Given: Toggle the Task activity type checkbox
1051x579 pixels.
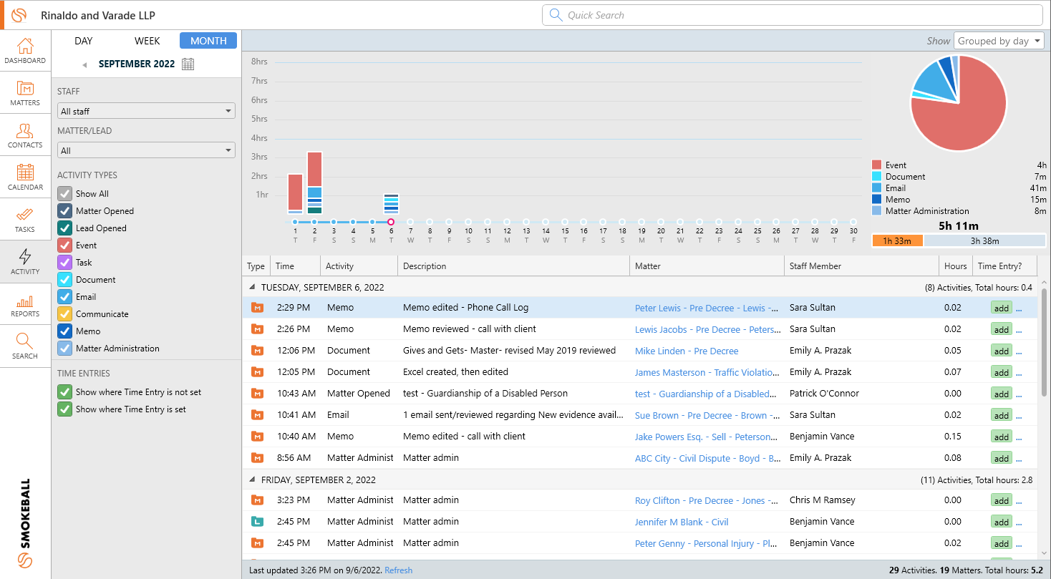Looking at the screenshot, I should pyautogui.click(x=64, y=263).
